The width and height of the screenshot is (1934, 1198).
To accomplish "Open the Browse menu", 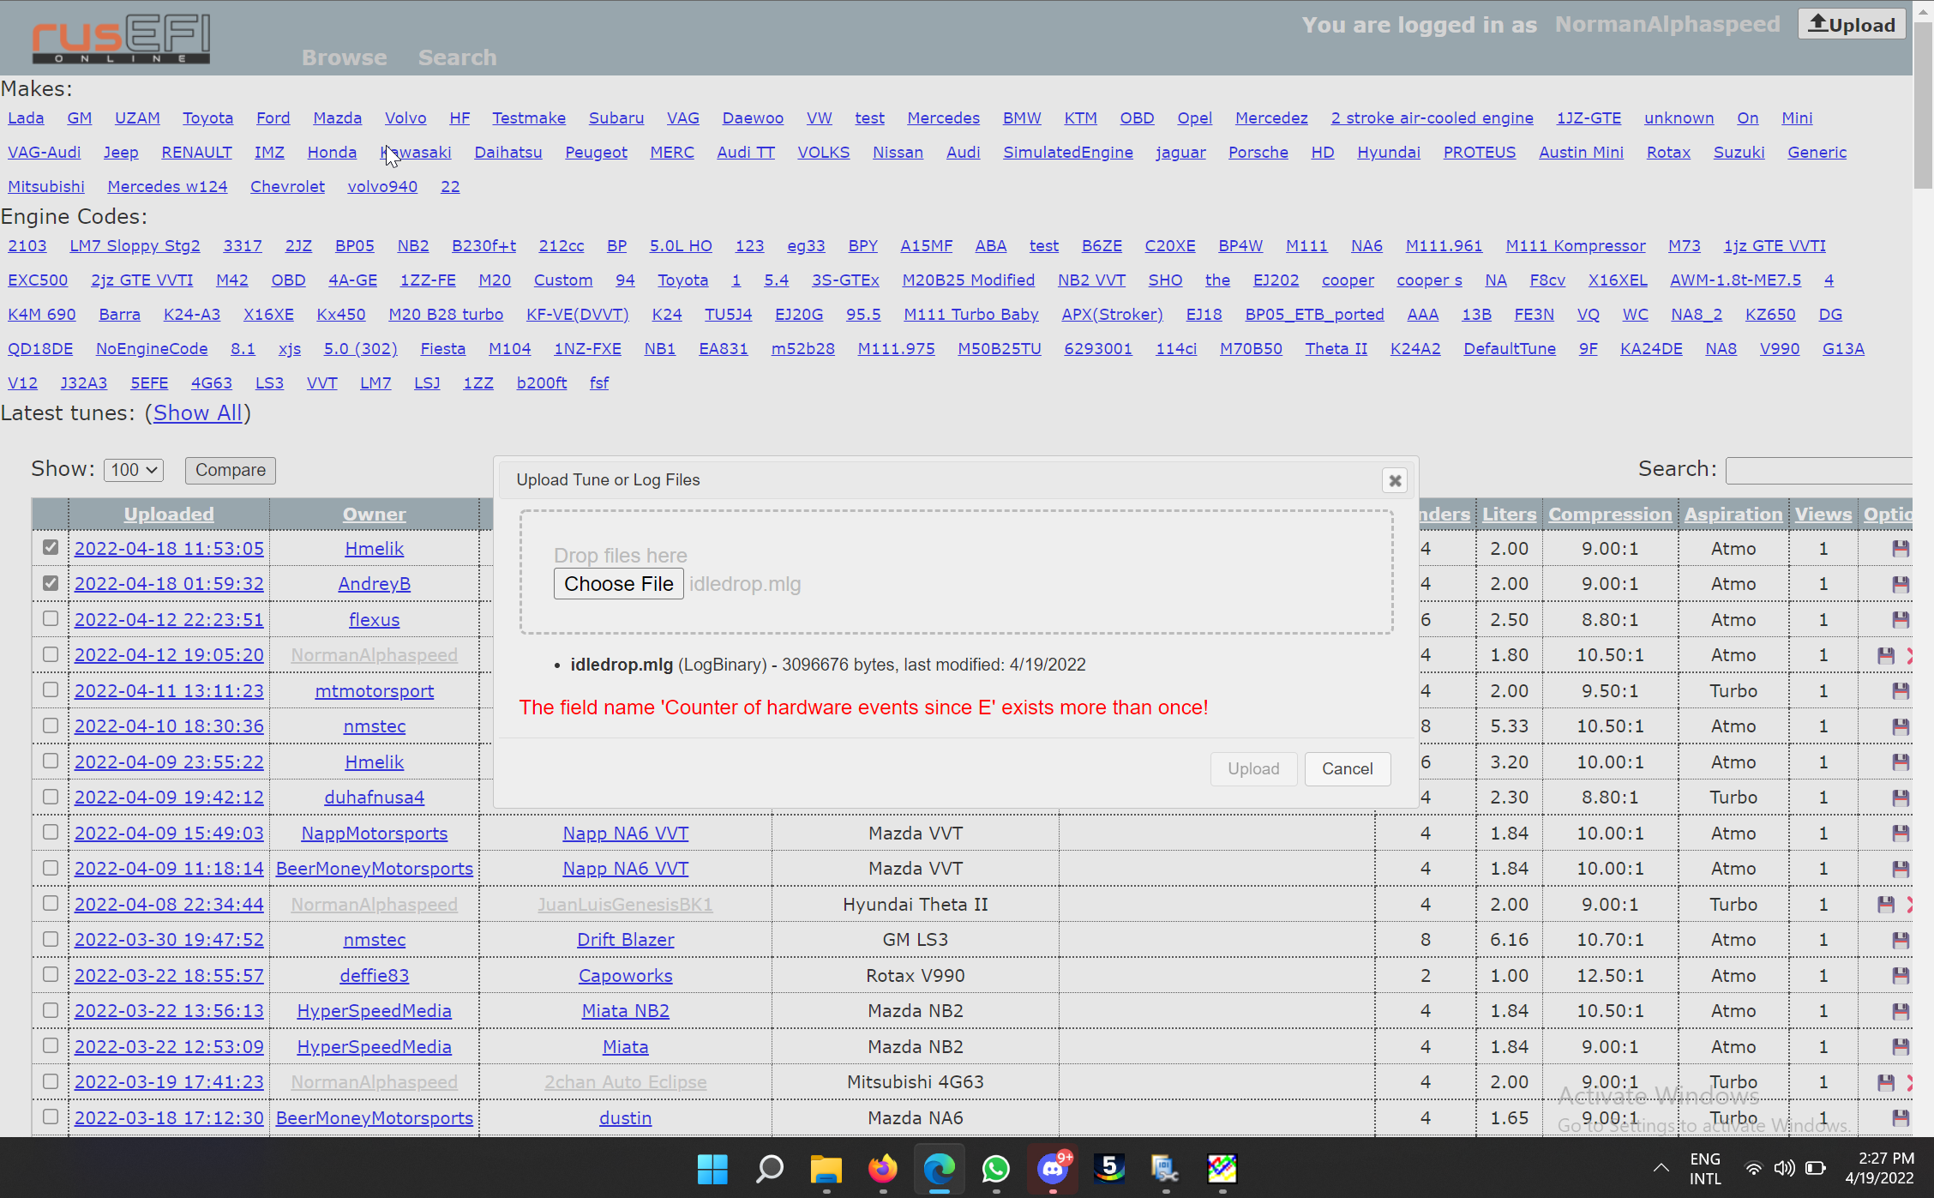I will pyautogui.click(x=344, y=57).
